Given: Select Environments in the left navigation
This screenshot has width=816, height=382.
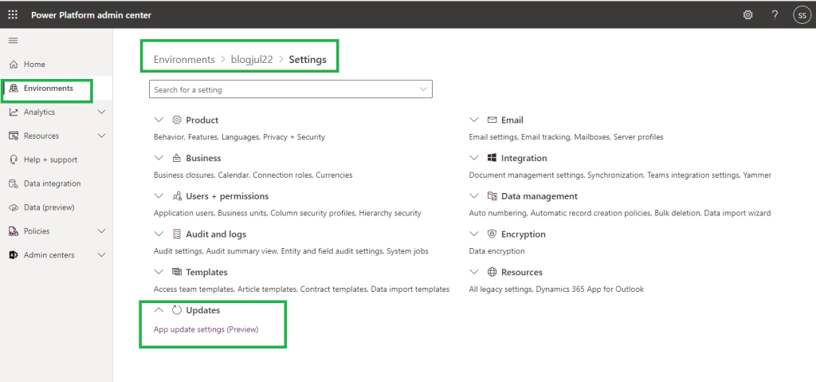Looking at the screenshot, I should tap(48, 89).
